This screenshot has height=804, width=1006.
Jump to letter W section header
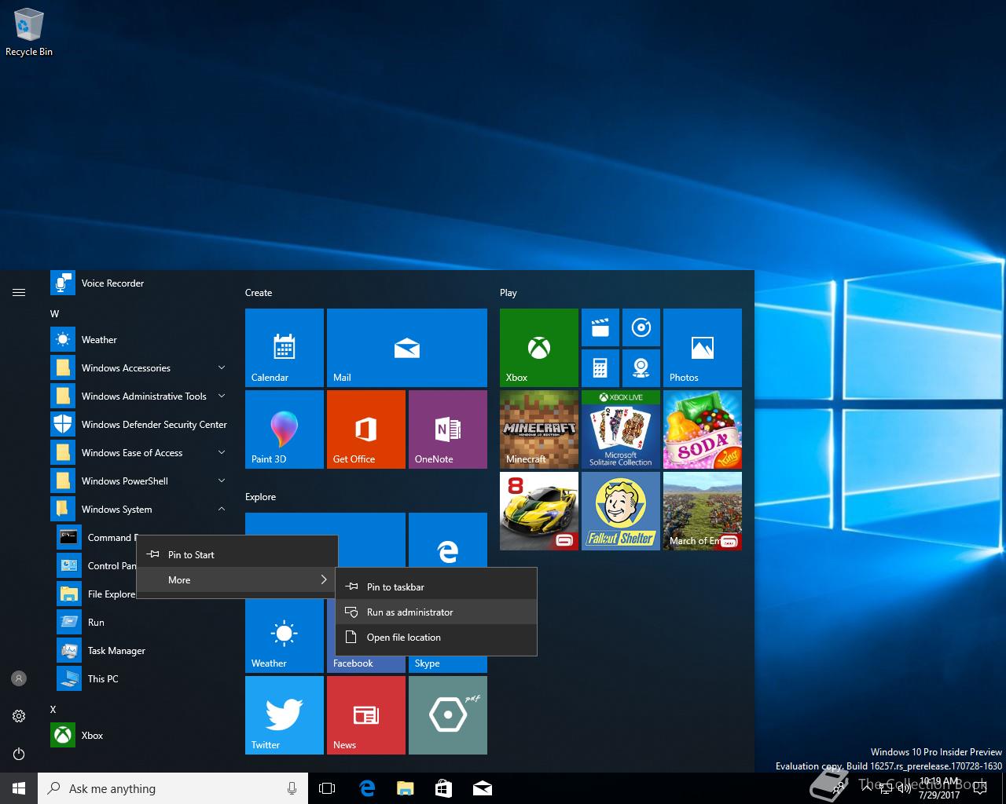[x=54, y=313]
